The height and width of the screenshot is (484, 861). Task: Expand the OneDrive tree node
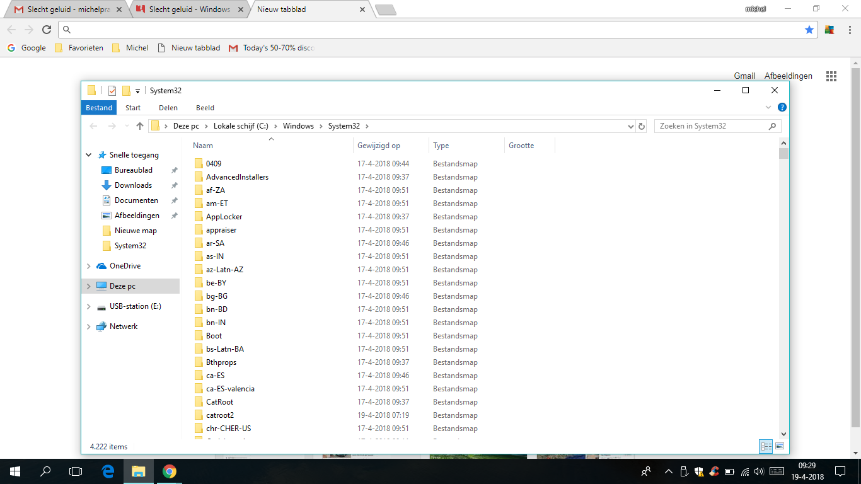point(88,266)
